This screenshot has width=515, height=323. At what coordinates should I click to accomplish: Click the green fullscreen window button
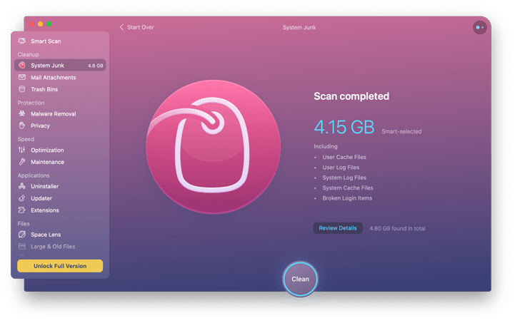(49, 24)
